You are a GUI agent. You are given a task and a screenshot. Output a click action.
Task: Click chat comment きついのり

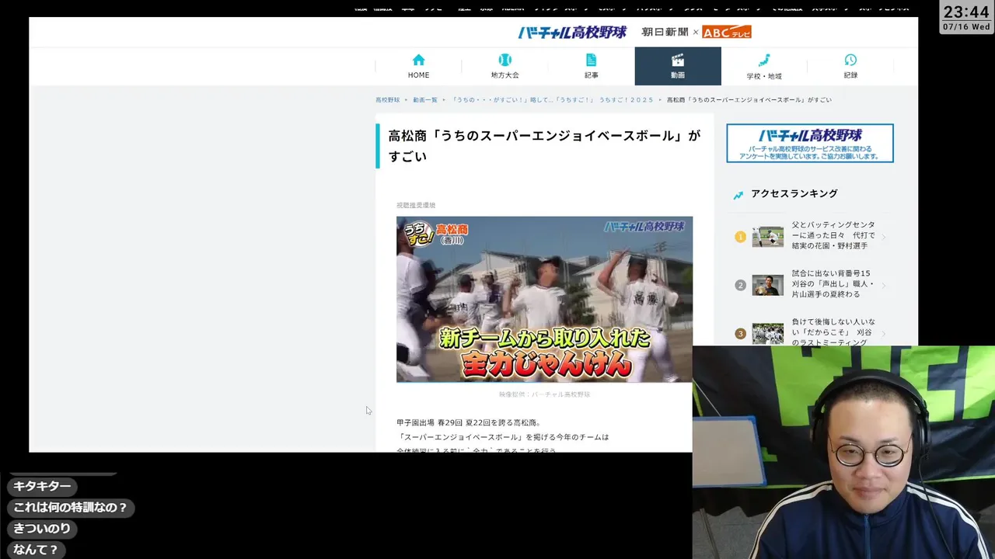(42, 529)
